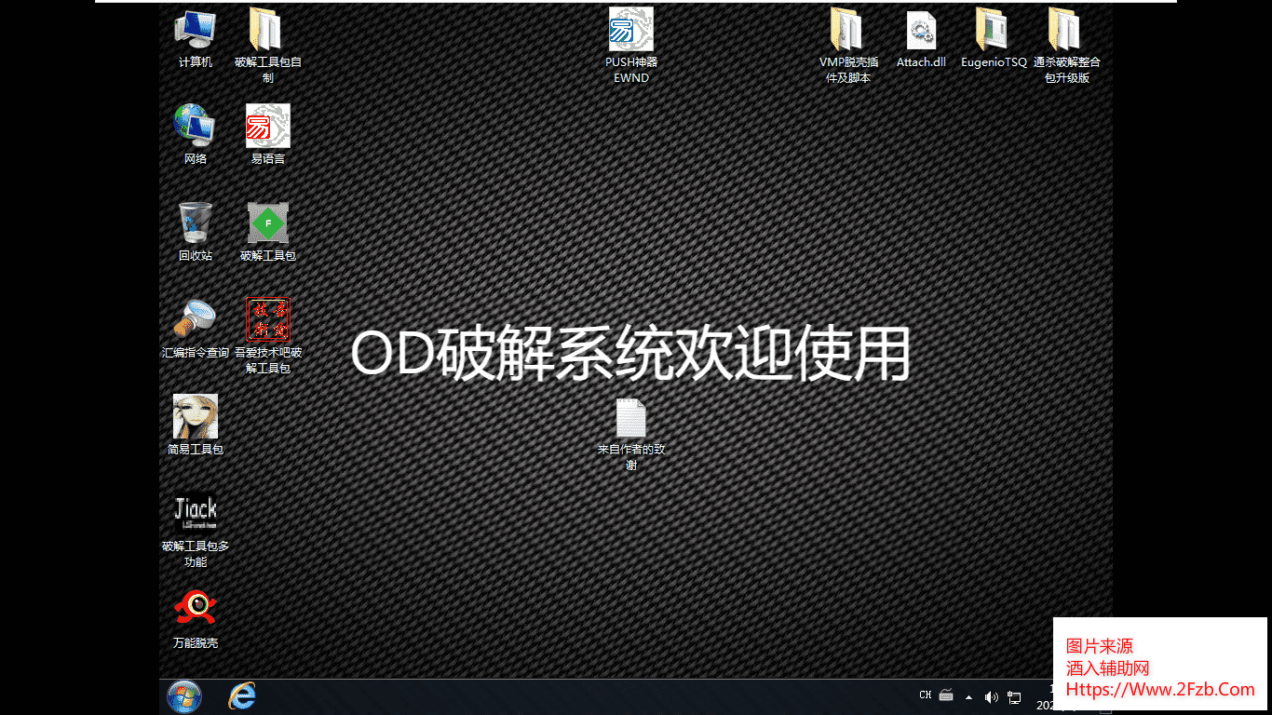The width and height of the screenshot is (1272, 715).
Task: Select the Attach.dll file
Action: tap(921, 31)
